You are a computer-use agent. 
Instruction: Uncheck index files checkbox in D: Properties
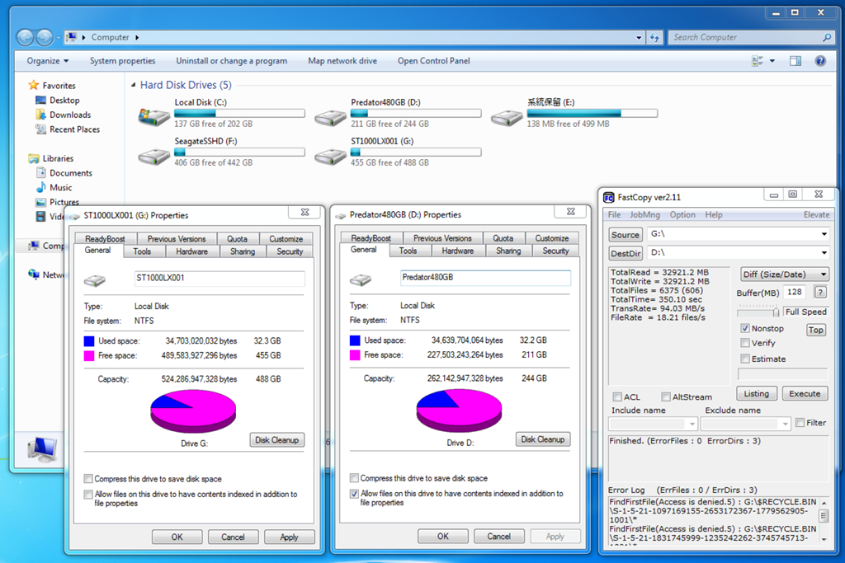pyautogui.click(x=354, y=494)
